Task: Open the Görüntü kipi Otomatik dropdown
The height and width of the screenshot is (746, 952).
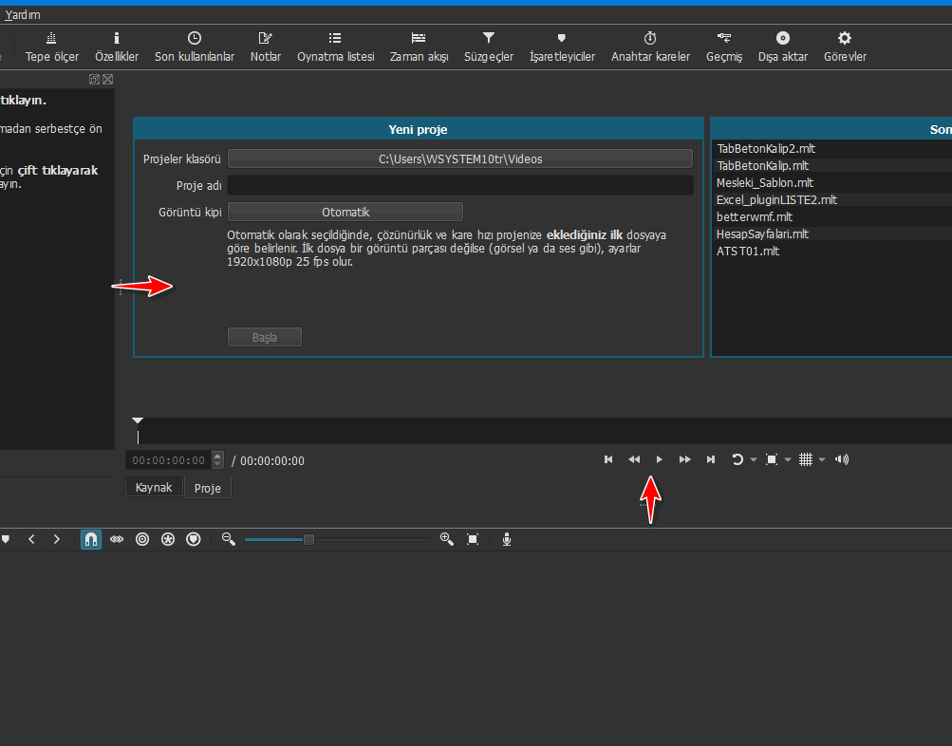Action: click(345, 212)
